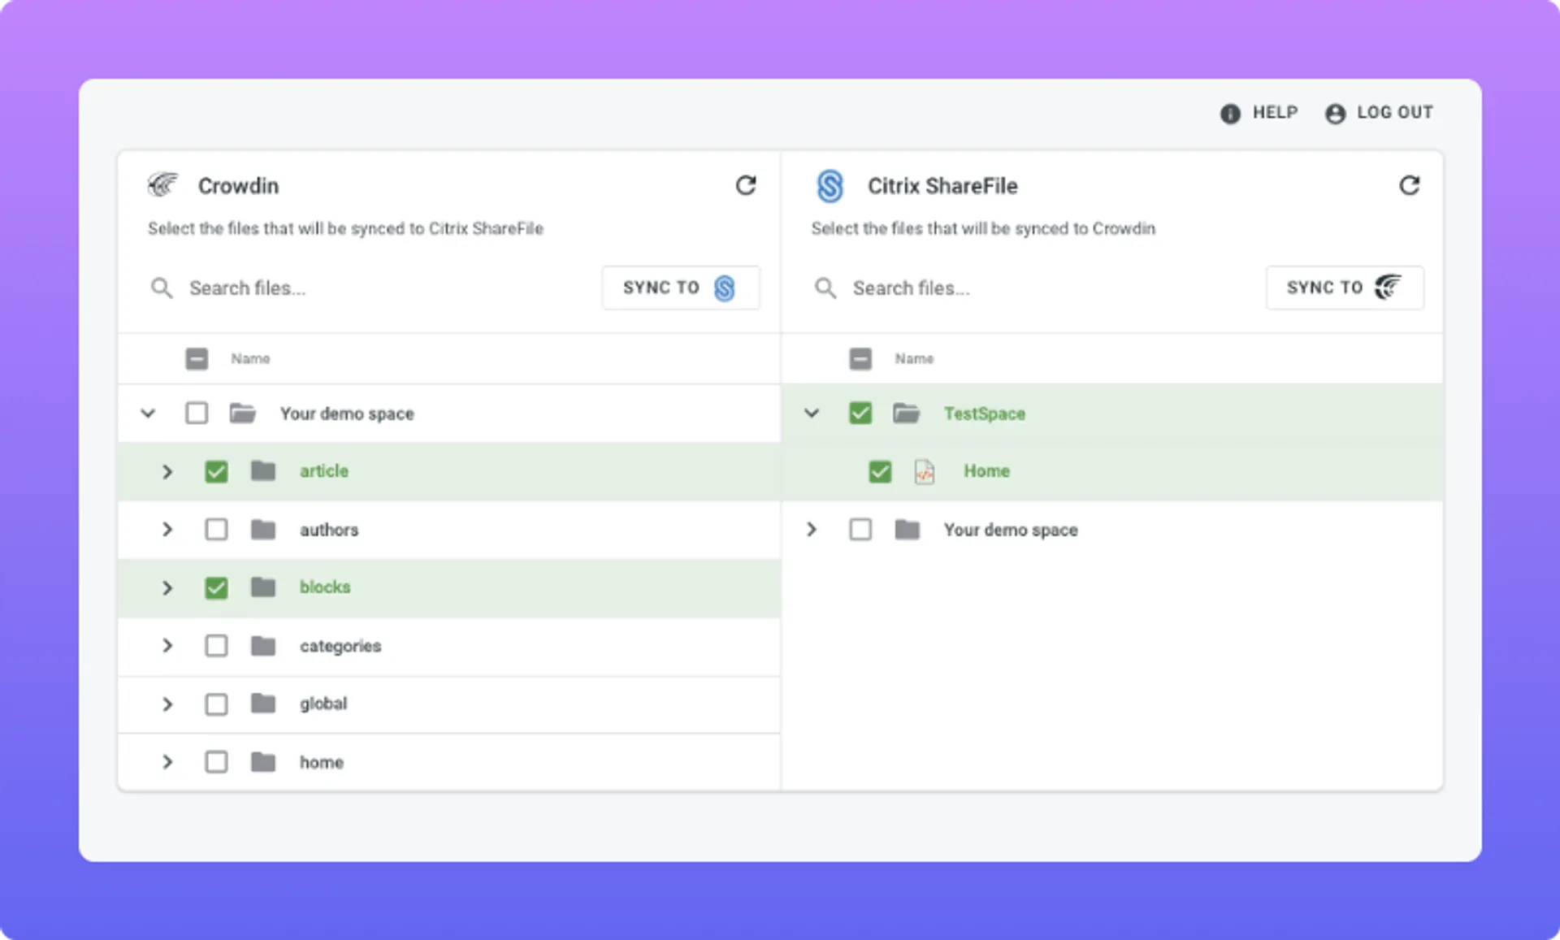1560x940 pixels.
Task: Select the categories row name
Action: tap(340, 646)
